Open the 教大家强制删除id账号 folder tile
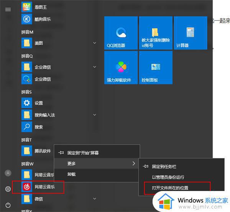This screenshot has width=230, height=212. (x=156, y=33)
